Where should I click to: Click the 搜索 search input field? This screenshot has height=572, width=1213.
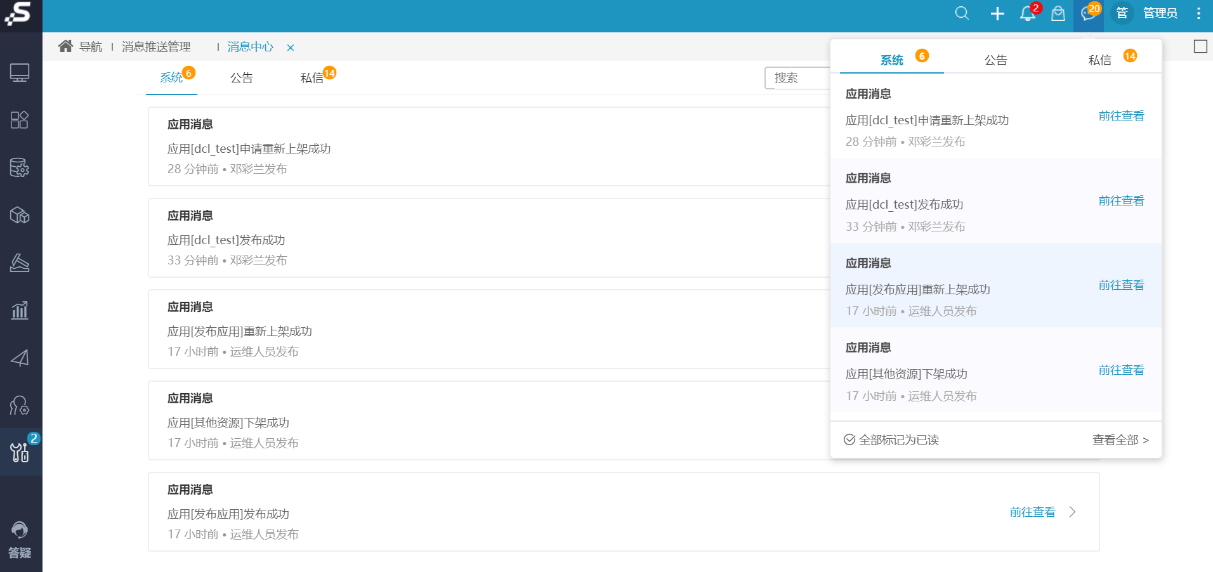[x=797, y=78]
